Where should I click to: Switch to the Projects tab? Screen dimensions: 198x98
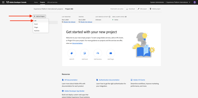click(x=43, y=2)
